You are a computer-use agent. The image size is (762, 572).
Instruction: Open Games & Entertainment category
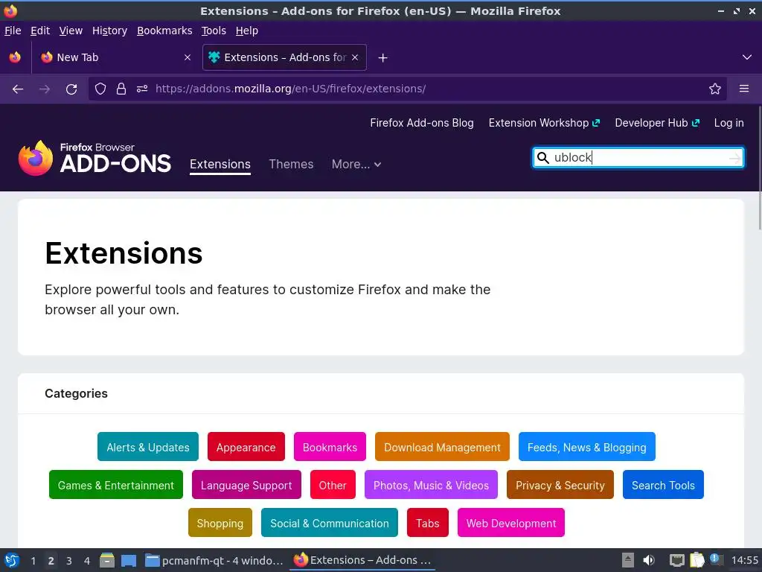(115, 485)
